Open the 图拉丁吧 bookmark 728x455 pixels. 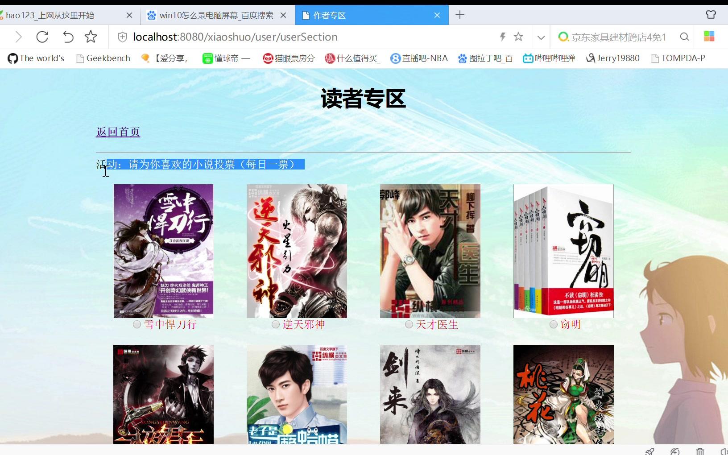485,58
